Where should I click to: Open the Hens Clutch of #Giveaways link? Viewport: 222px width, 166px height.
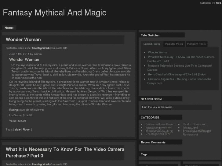pos(177,74)
